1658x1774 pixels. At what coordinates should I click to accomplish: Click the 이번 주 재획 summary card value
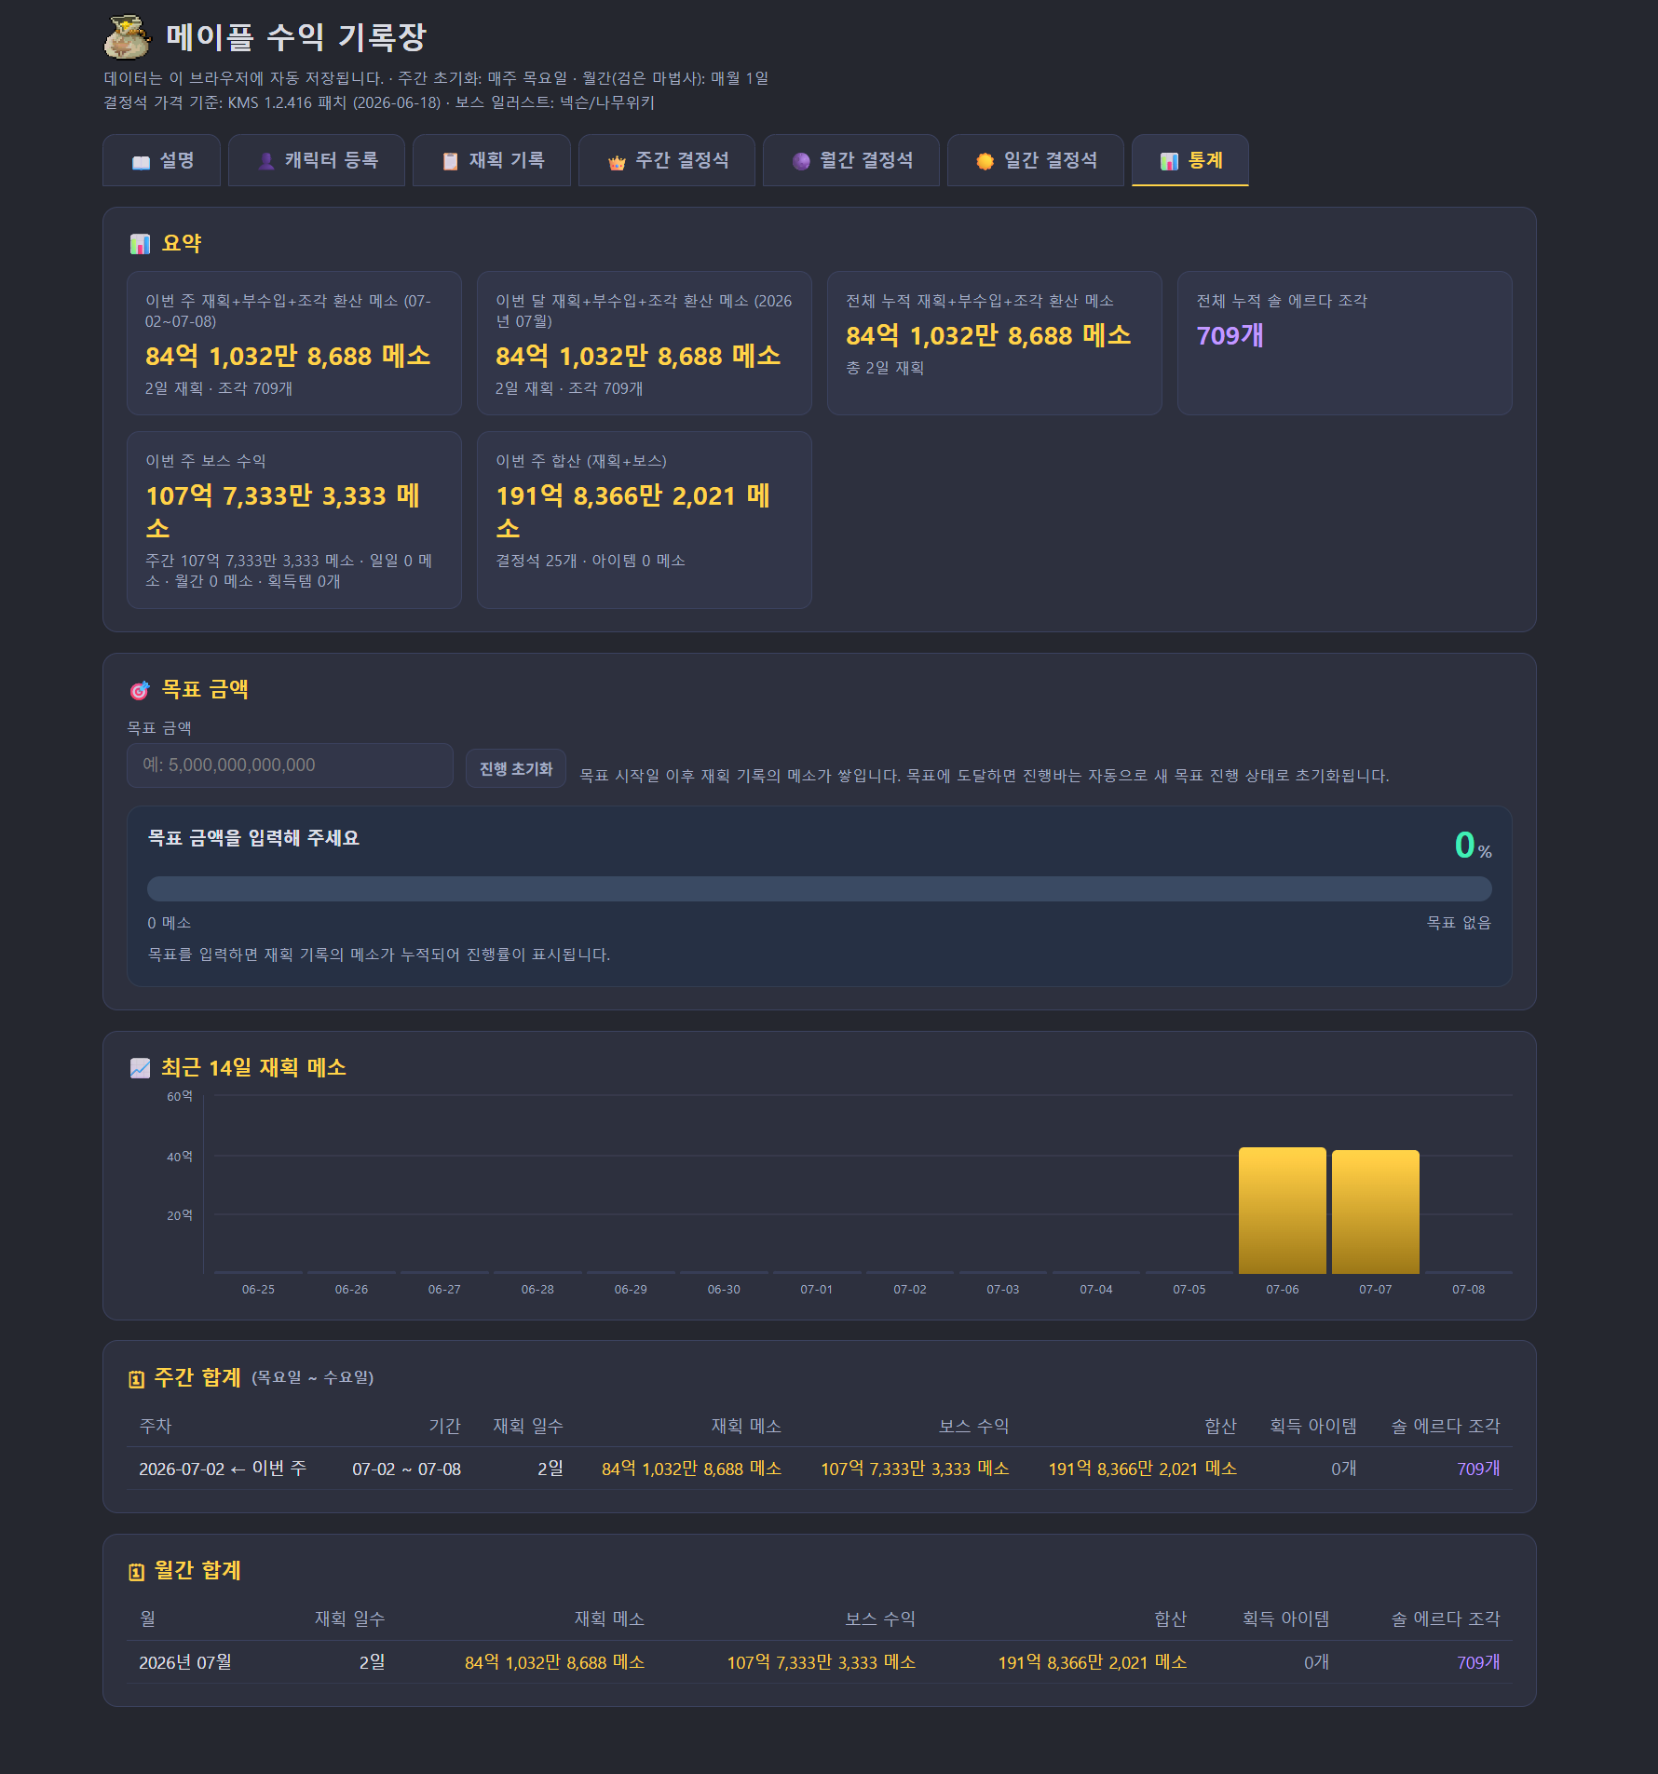288,356
